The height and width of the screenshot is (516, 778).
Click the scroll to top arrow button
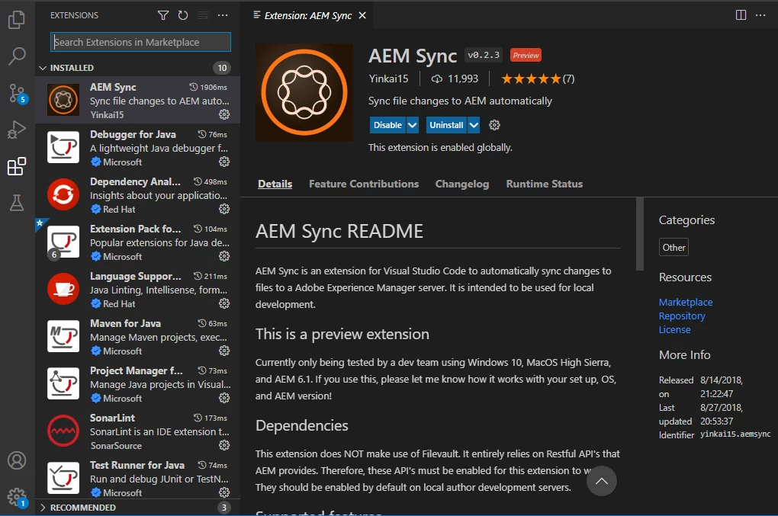click(601, 481)
